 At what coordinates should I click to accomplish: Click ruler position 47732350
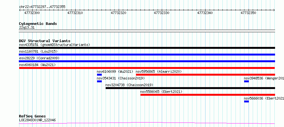pos(248,13)
